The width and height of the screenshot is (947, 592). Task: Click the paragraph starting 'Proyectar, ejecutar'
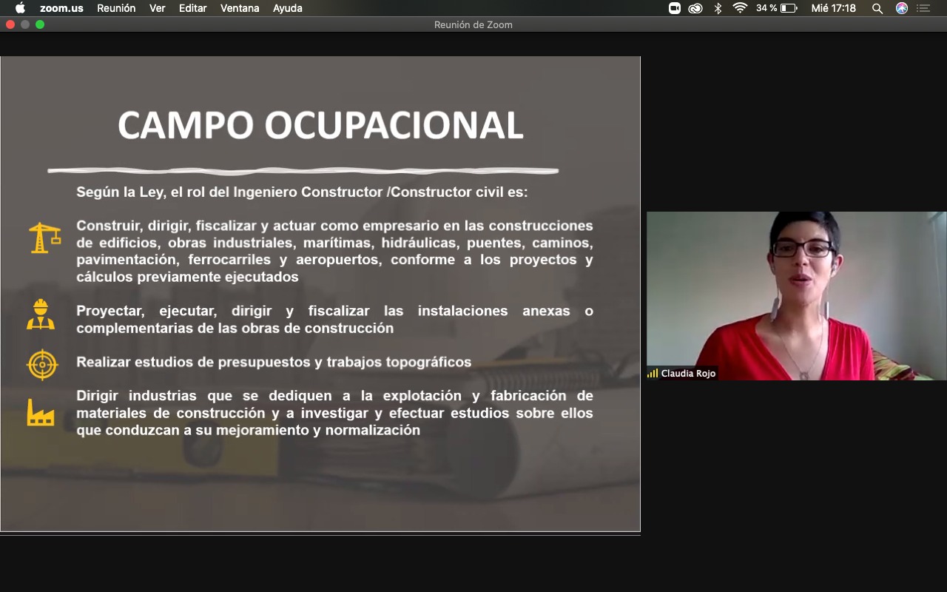click(334, 319)
